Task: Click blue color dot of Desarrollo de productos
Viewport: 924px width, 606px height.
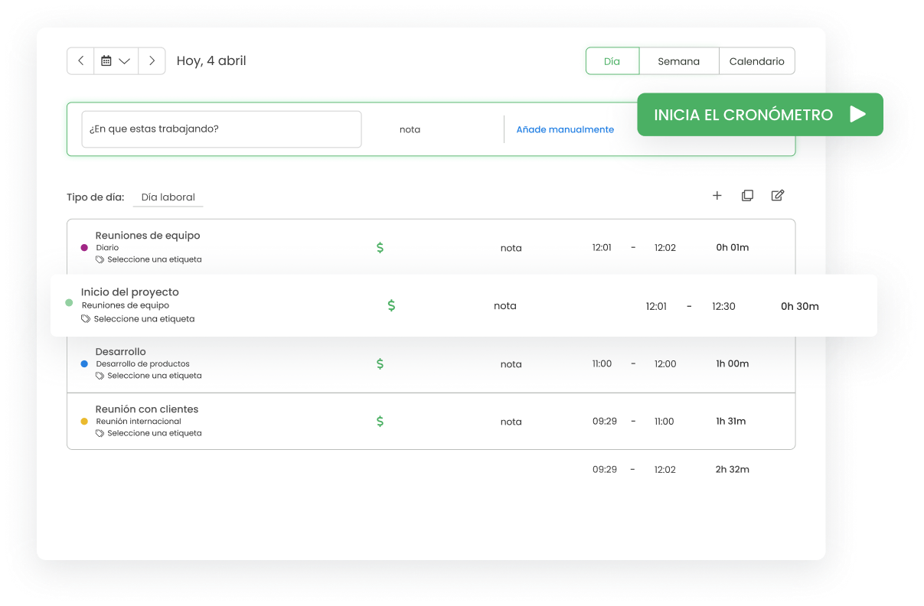Action: pyautogui.click(x=84, y=364)
